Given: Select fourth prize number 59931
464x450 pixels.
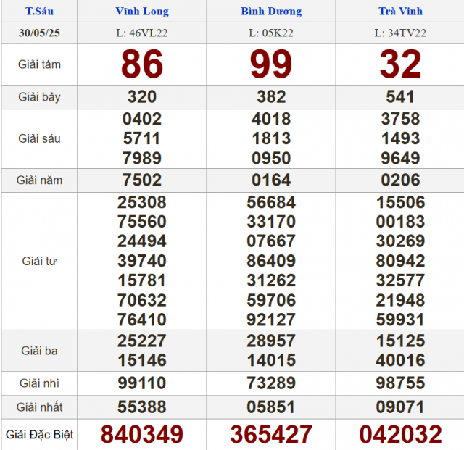Looking at the screenshot, I should 400,320.
